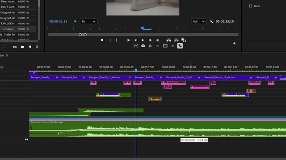
Task: Click the L channel label on audio clip
Action: [31, 128]
